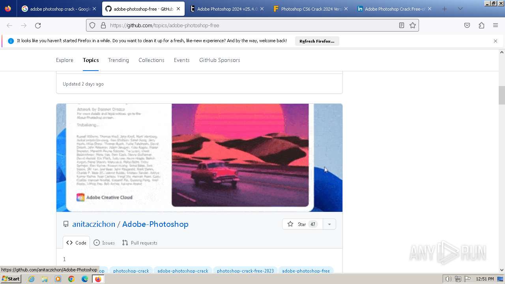
Task: Open the adobe-photoshop-free topic tag
Action: pyautogui.click(x=306, y=271)
